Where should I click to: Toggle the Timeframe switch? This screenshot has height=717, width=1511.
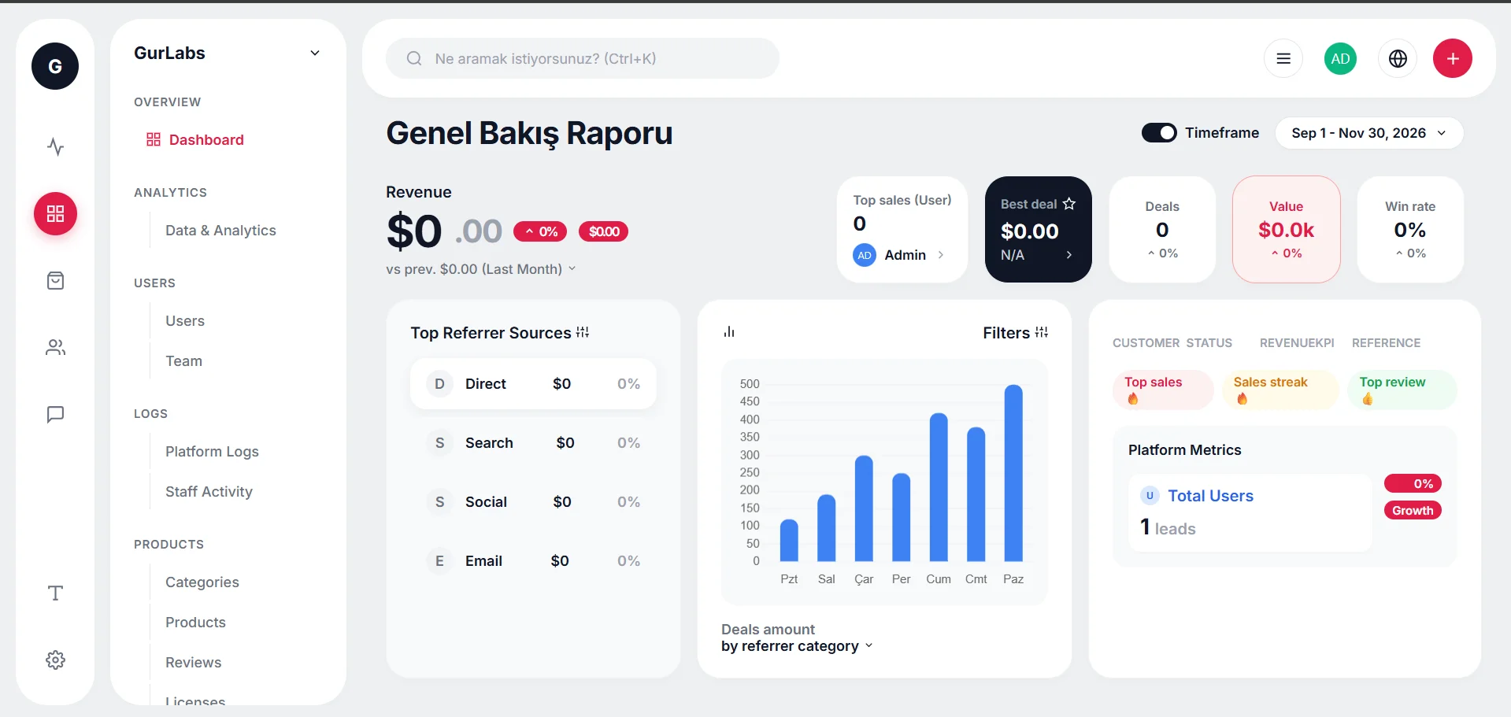pyautogui.click(x=1159, y=133)
